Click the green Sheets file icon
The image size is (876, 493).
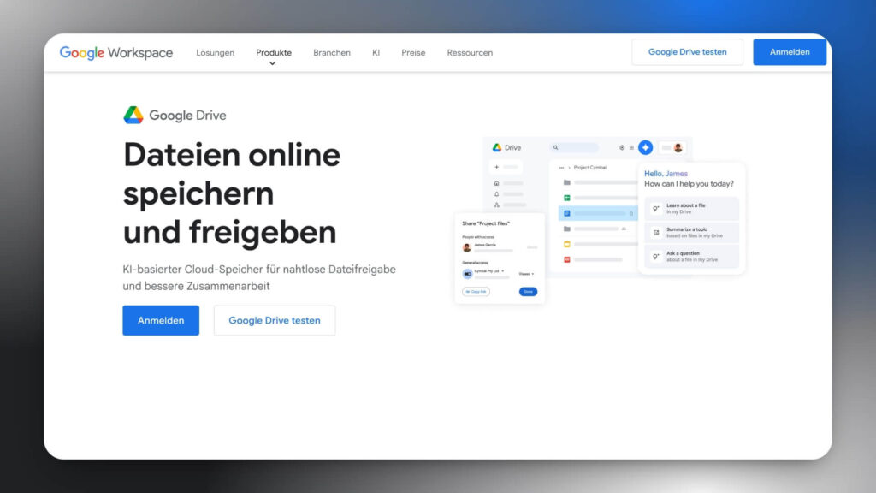coord(567,198)
